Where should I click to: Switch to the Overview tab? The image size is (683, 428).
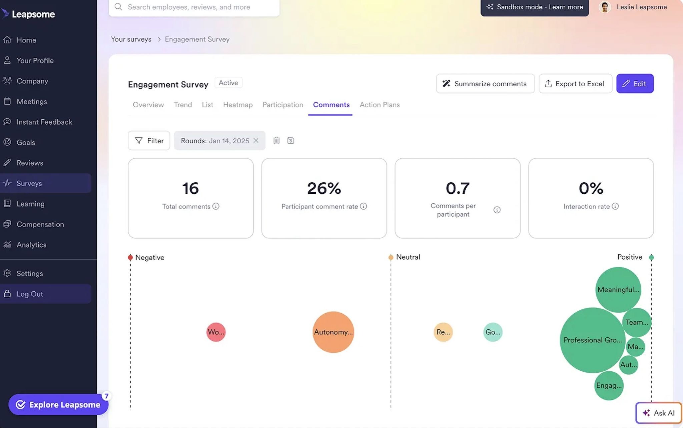pos(148,105)
